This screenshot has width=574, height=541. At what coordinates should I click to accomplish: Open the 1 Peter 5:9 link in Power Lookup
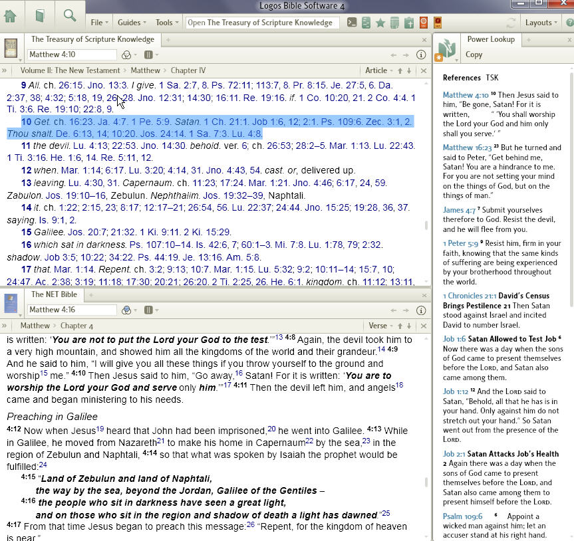coord(460,244)
